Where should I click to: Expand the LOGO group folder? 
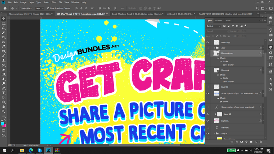[214, 48]
